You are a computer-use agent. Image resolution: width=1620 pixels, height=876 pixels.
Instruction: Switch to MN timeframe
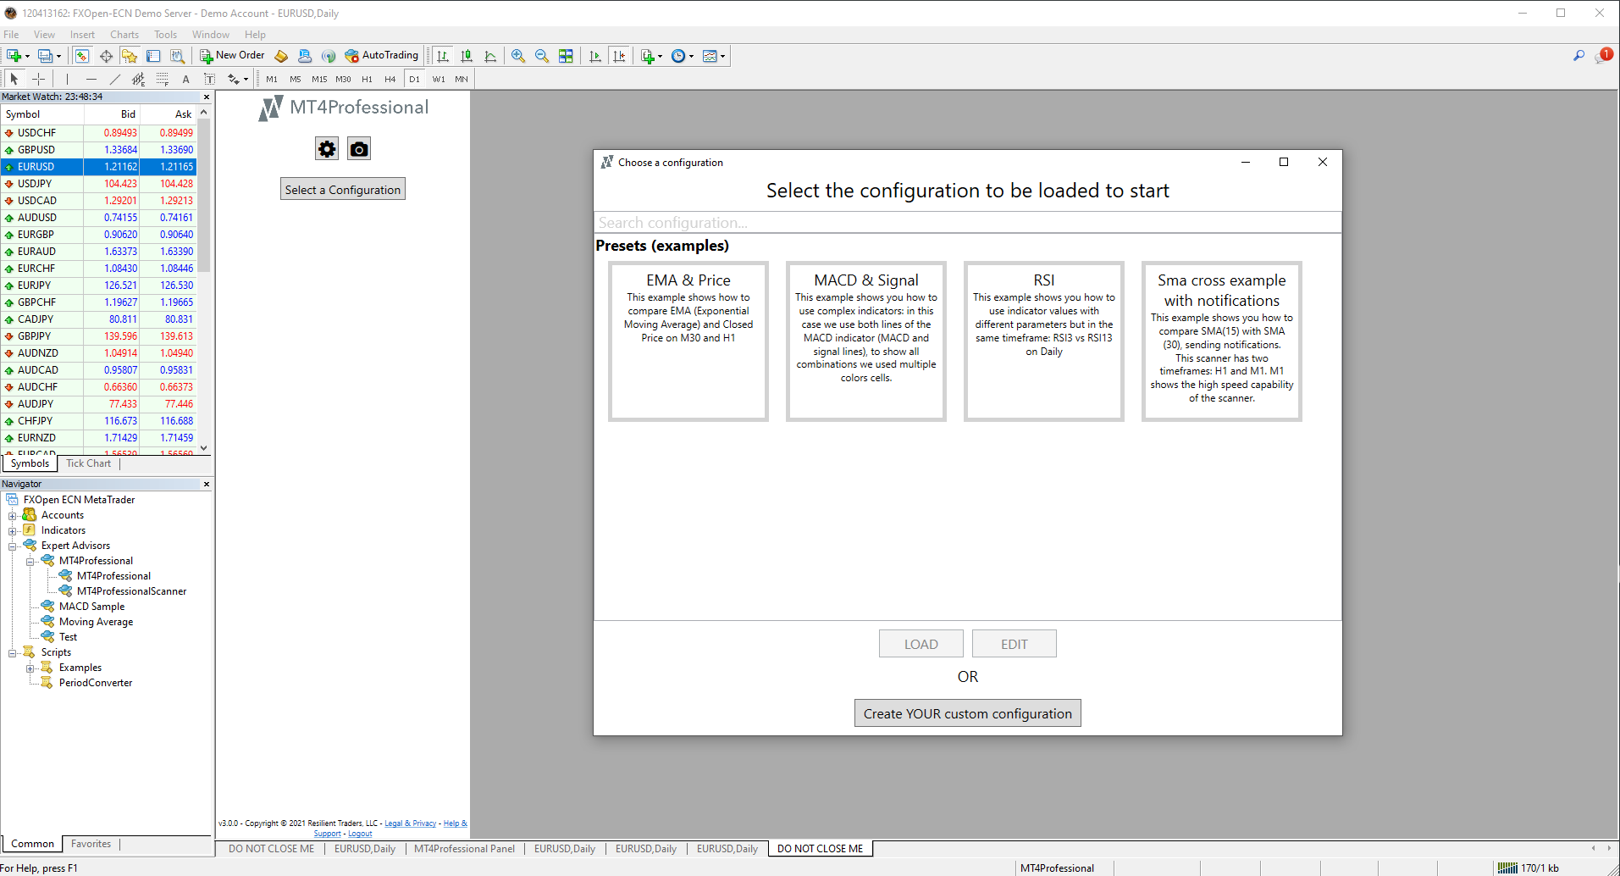(x=462, y=79)
